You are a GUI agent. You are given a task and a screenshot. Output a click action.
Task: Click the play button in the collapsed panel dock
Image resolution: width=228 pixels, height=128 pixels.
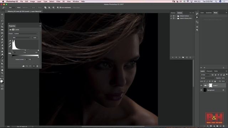[197, 17]
